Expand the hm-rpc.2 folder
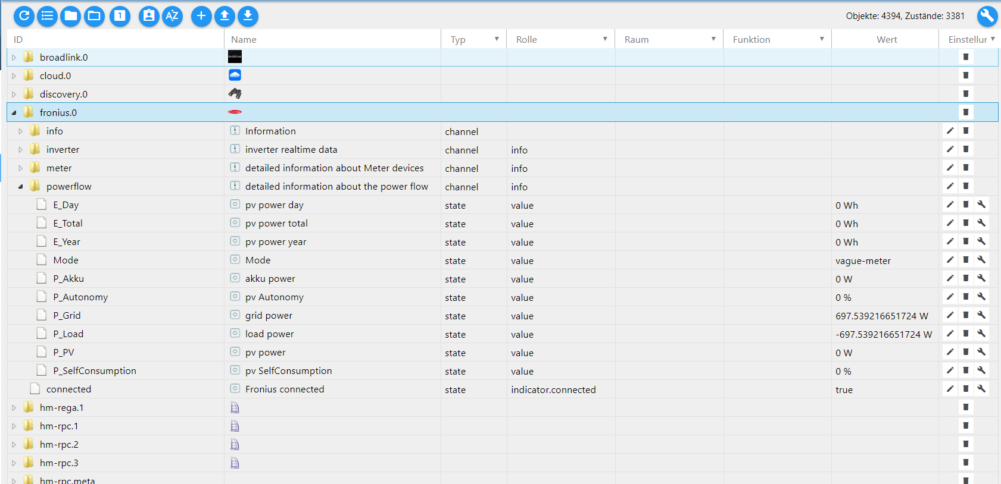 click(x=14, y=445)
